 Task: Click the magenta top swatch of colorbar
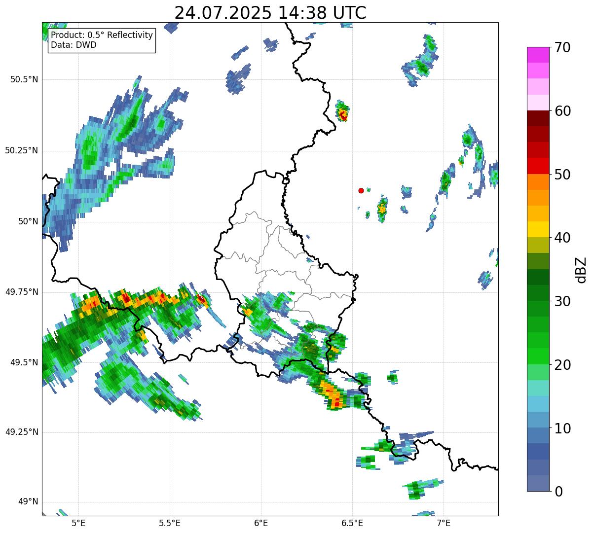(x=538, y=55)
